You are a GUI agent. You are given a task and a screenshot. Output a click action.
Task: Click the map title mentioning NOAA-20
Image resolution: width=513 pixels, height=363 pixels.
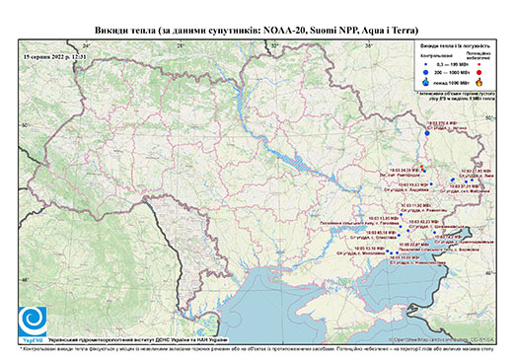point(256,31)
